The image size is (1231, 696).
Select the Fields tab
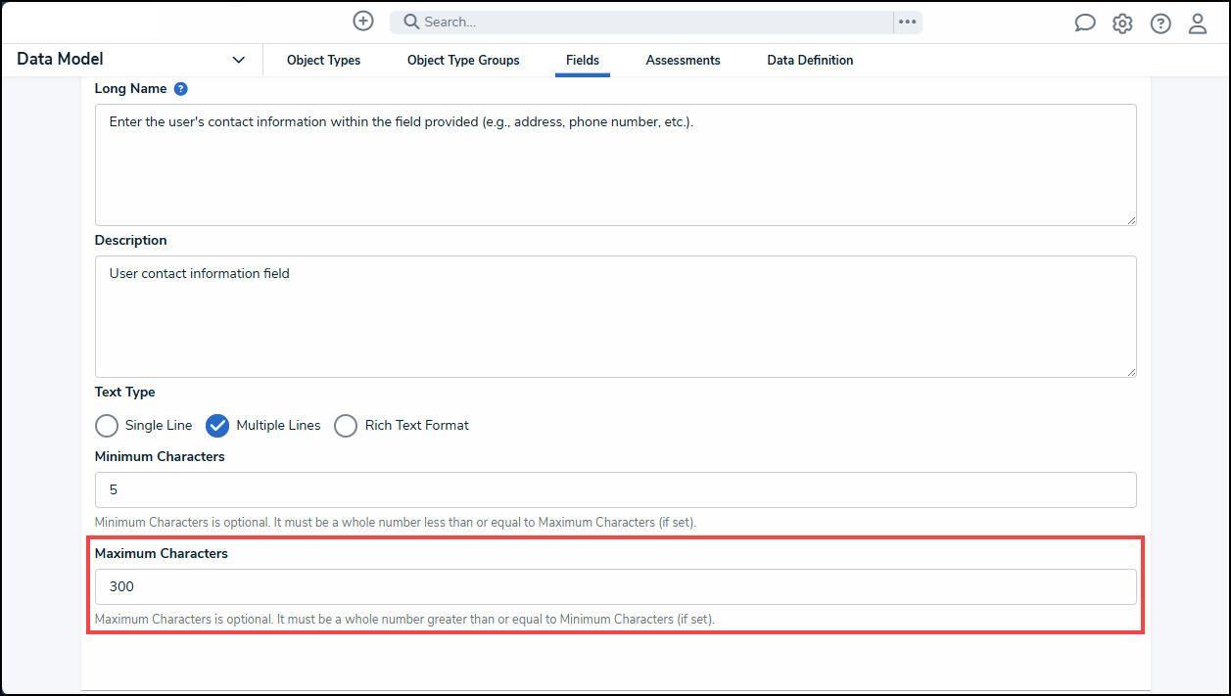[583, 60]
